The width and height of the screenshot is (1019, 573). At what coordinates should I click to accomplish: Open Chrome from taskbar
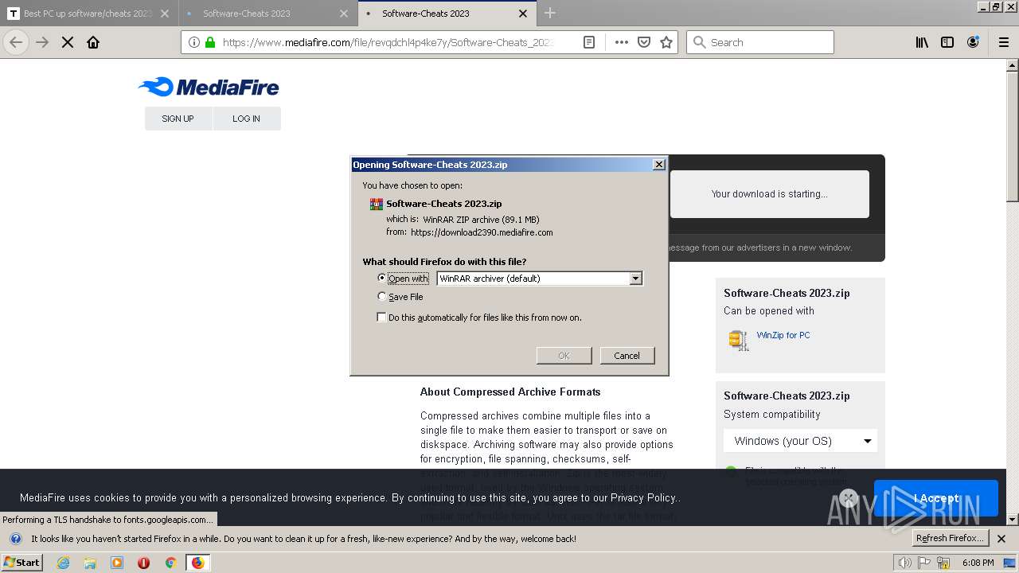point(170,563)
